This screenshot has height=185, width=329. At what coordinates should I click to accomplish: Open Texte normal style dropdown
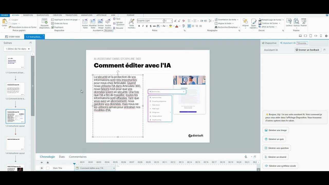point(132,23)
